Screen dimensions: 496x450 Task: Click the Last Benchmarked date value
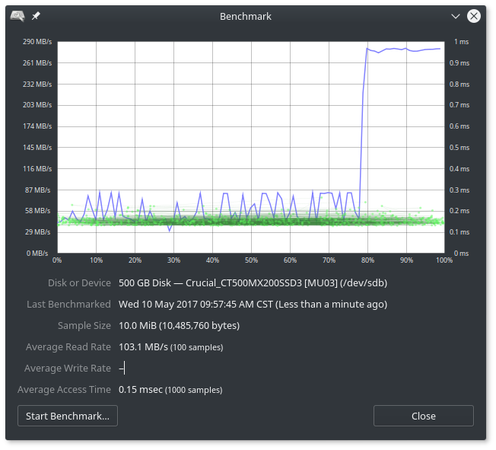tap(253, 304)
